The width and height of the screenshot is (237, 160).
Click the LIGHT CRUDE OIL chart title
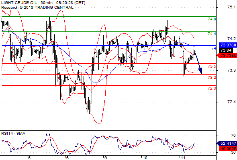[x=43, y=3]
